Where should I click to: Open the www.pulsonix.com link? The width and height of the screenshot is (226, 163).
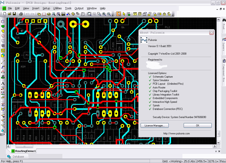(x=177, y=133)
